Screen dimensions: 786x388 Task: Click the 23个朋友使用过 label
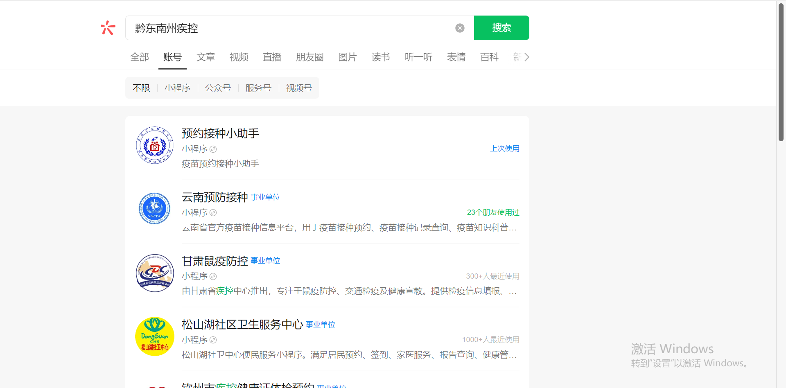click(x=493, y=212)
